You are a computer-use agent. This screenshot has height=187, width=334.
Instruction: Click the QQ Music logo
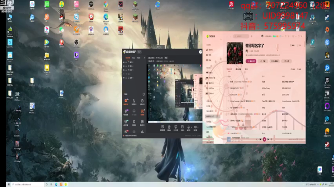211,37
